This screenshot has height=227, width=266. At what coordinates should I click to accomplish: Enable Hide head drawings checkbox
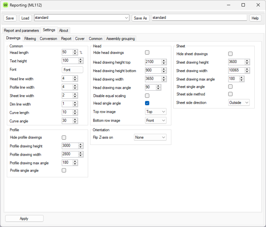tap(147, 53)
